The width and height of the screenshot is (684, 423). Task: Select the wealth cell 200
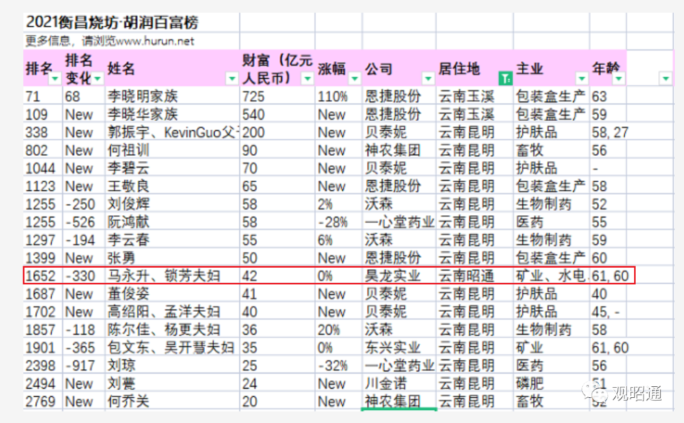[x=278, y=132]
